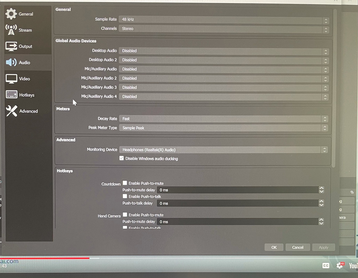The image size is (358, 278).
Task: Select the Hotkeys label in sidebar
Action: click(27, 95)
